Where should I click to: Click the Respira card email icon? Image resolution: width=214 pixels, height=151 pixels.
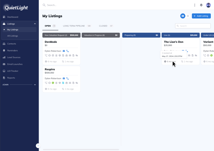[64, 78]
